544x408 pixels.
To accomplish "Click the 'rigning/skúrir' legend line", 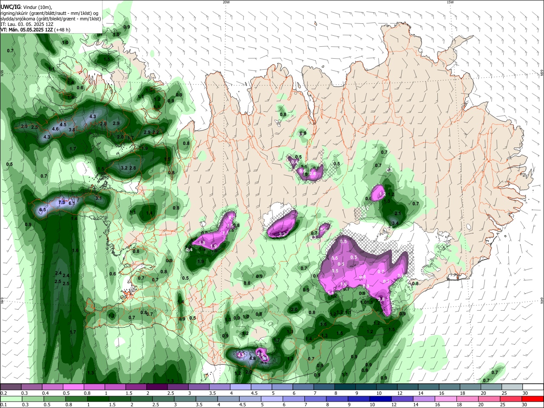I will 50,13.
